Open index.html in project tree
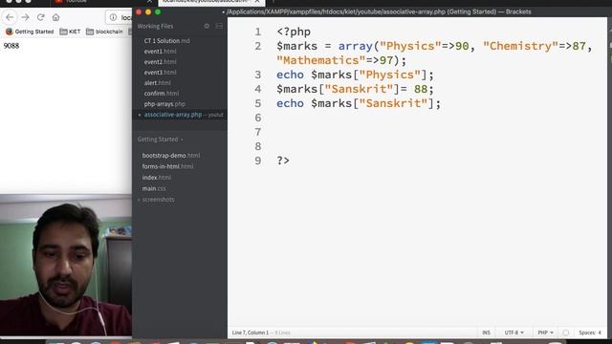 157,177
